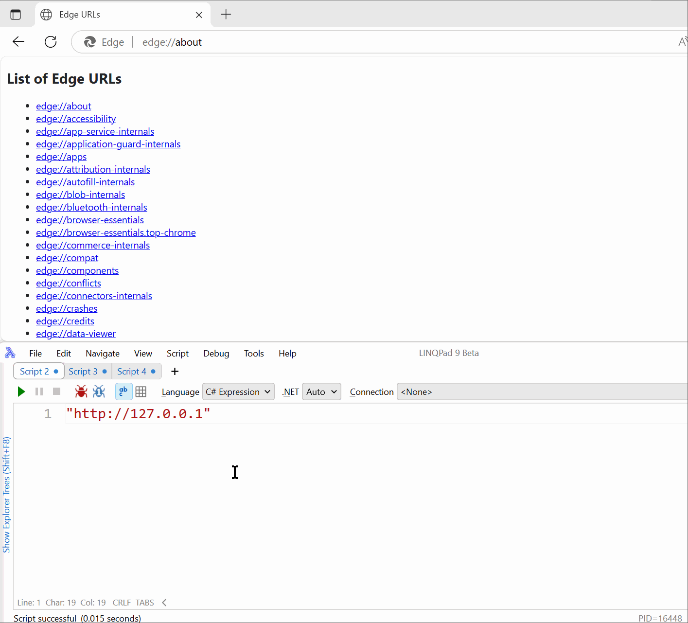Select the Edge URLs browser tab
Screen dimensions: 688x623
(123, 15)
